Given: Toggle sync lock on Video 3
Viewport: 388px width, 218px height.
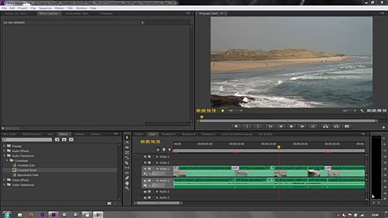Looking at the screenshot, I should coord(149,157).
